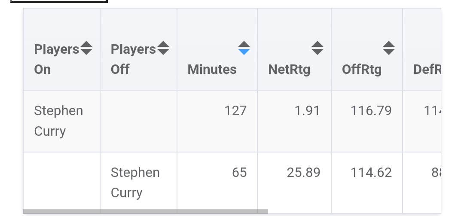
Task: Click the OffRtg column label
Action: (362, 69)
